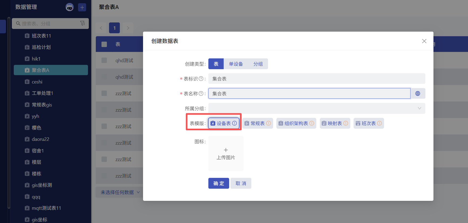Choose the 设备表 template
468x223 pixels.
coord(224,123)
